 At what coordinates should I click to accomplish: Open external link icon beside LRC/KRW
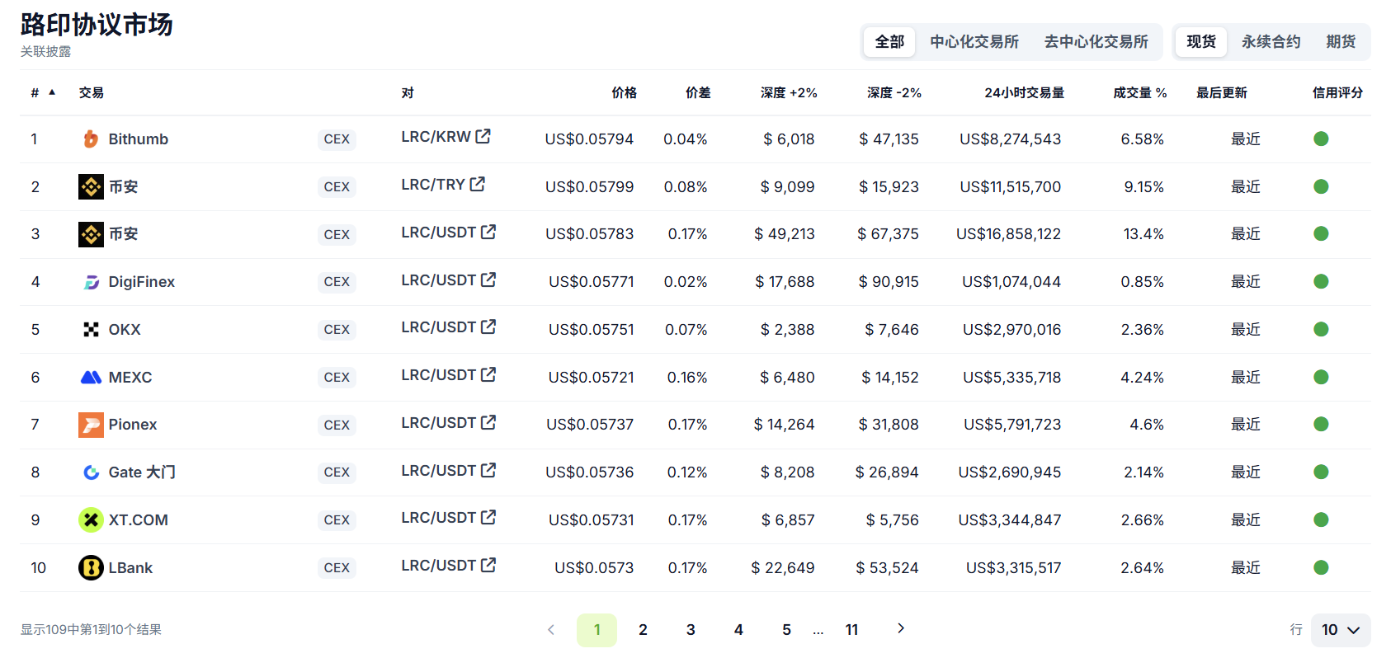point(483,136)
